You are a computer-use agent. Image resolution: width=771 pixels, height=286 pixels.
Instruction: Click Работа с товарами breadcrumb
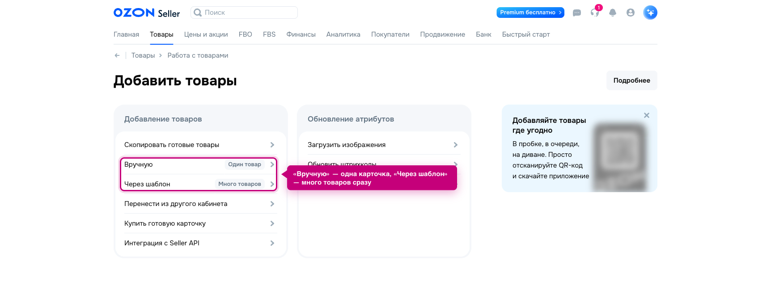tap(198, 55)
